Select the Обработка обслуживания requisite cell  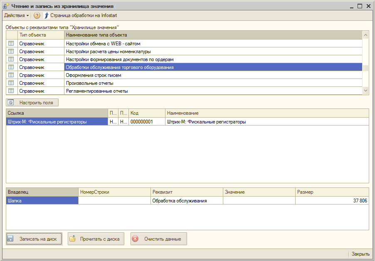click(186, 201)
